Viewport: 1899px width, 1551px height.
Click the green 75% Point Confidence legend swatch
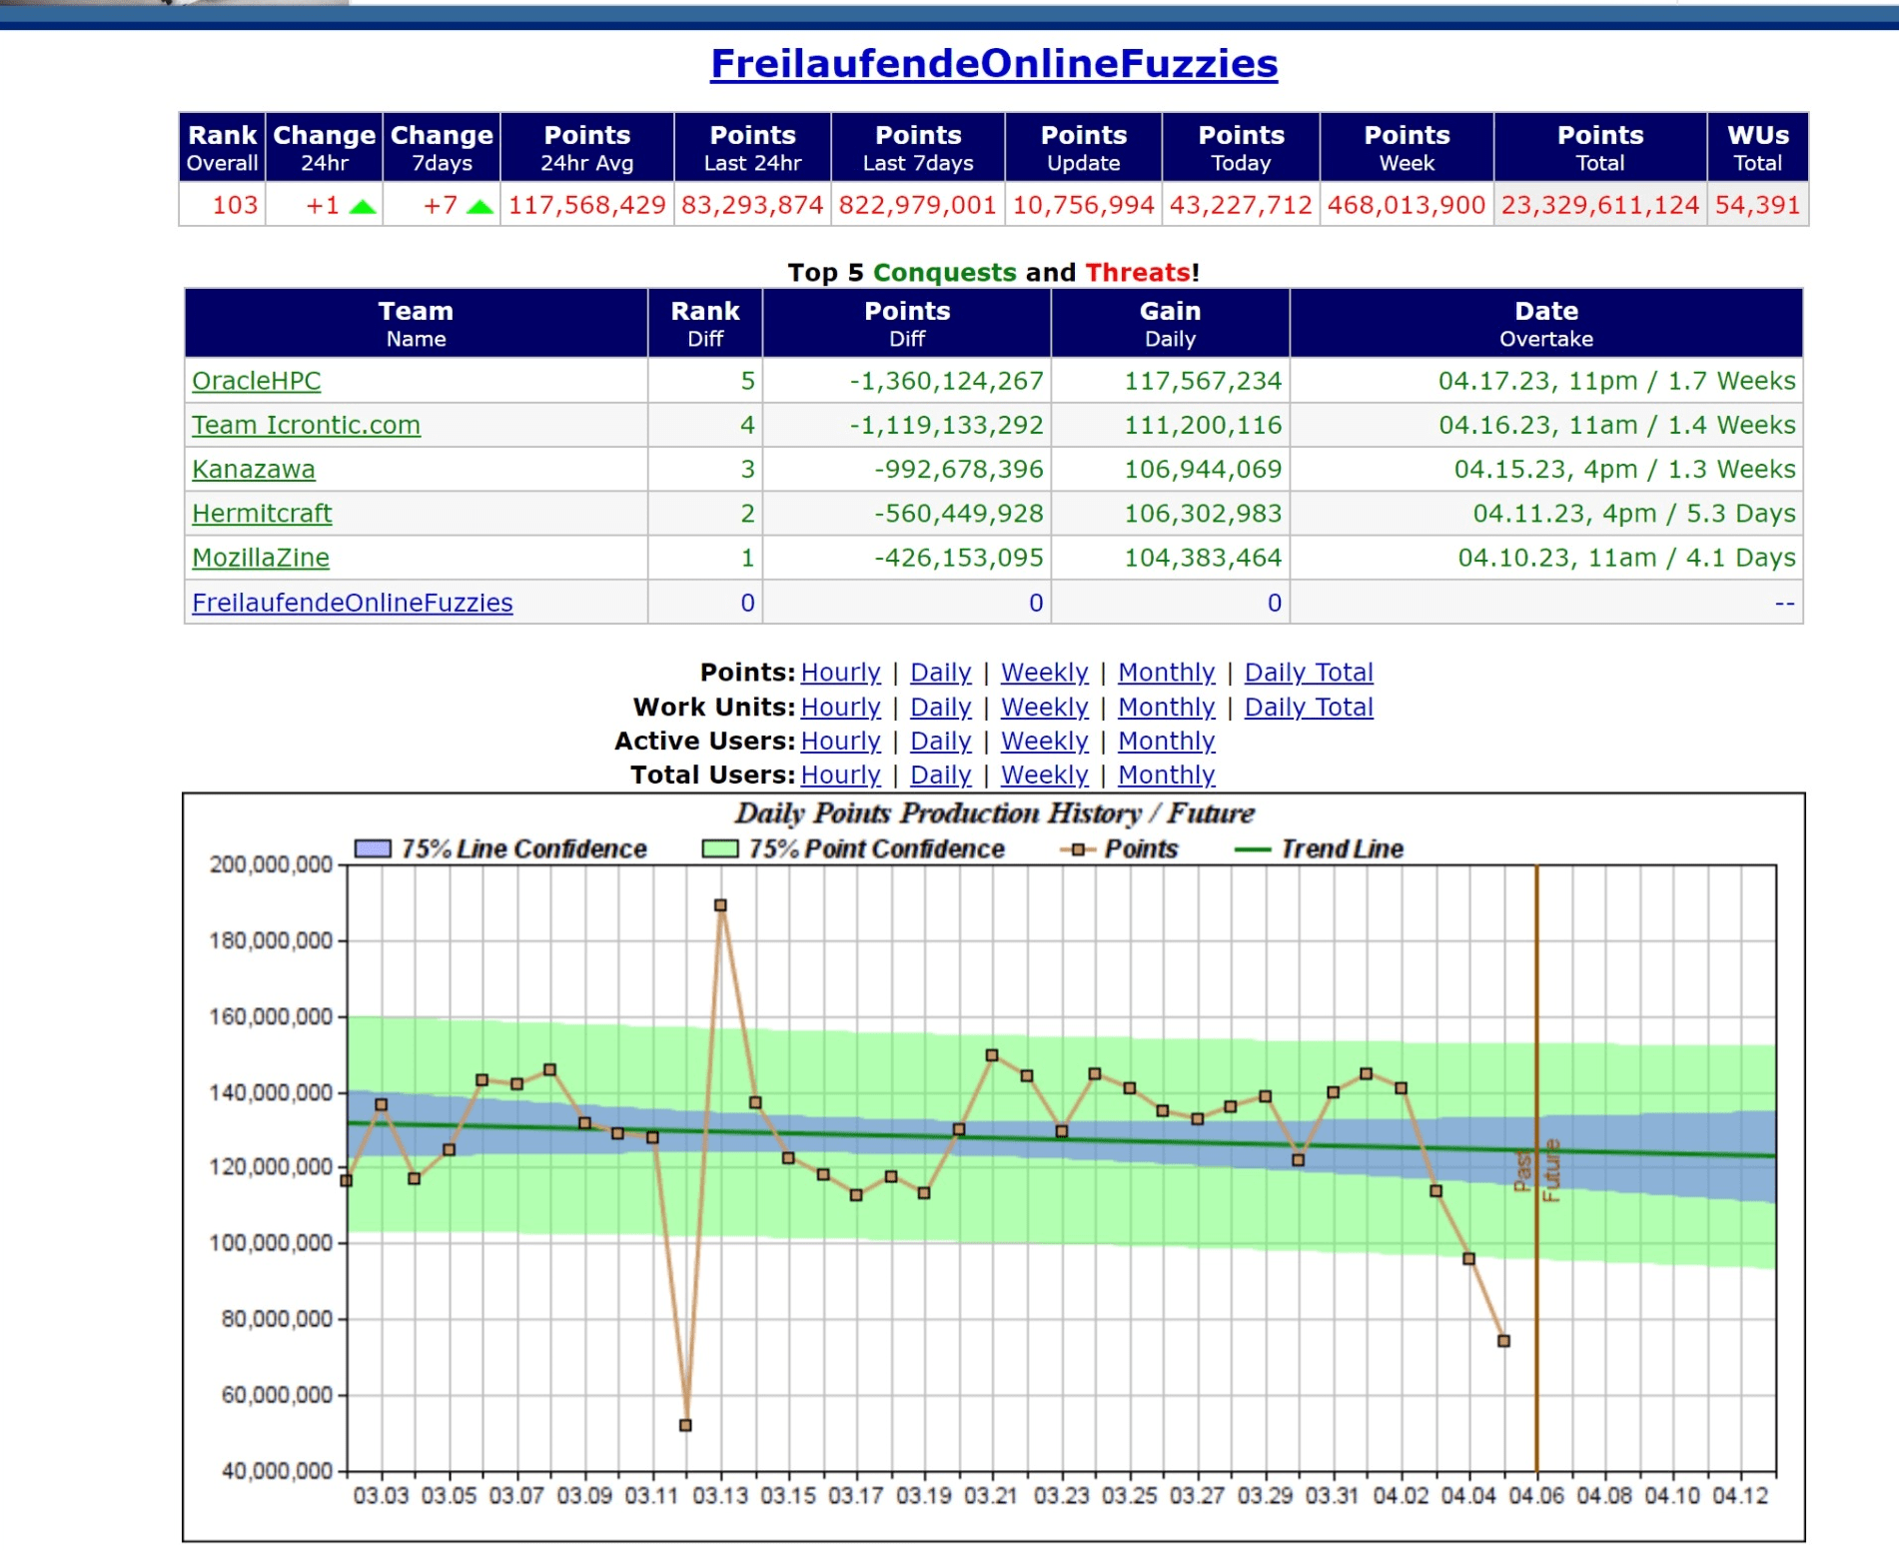(x=720, y=848)
